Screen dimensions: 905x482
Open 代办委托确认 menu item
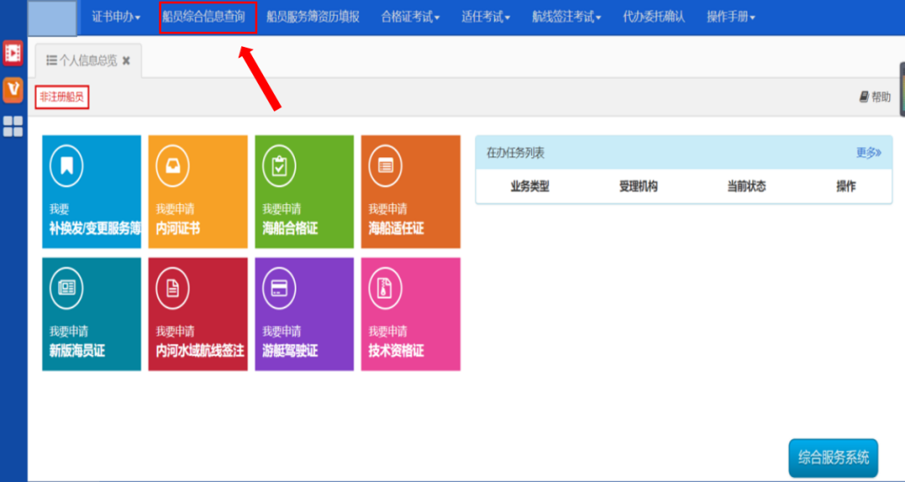coord(654,18)
